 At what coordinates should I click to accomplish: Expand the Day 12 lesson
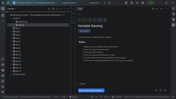(x=11, y=61)
